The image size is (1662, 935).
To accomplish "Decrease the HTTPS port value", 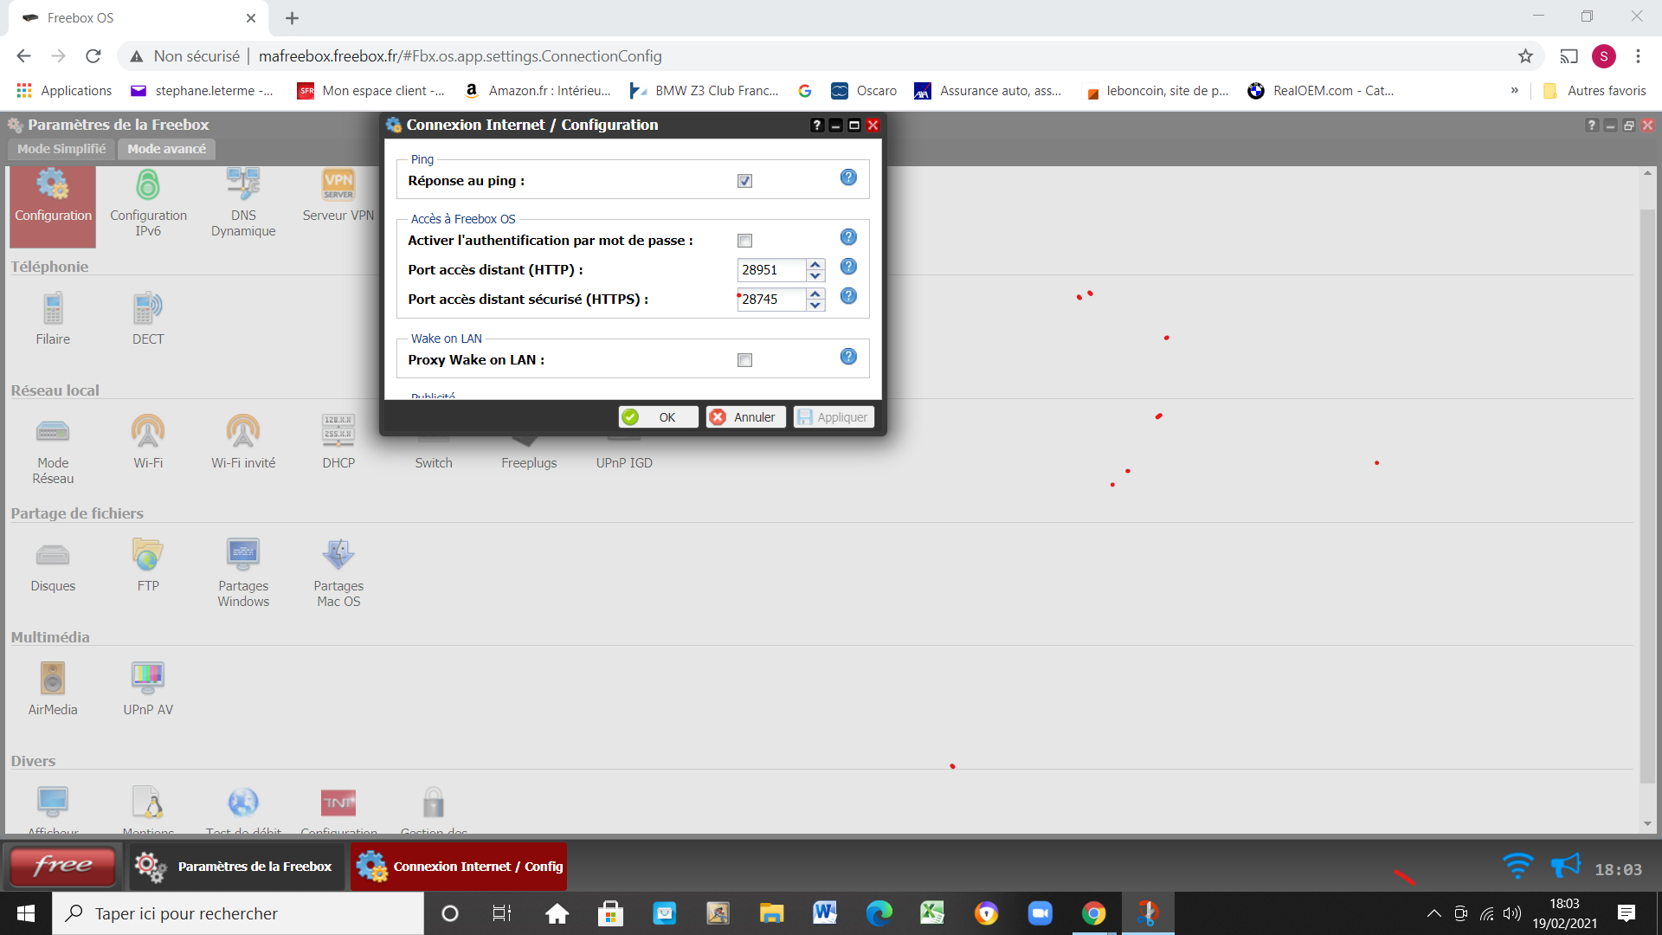I will 815,306.
